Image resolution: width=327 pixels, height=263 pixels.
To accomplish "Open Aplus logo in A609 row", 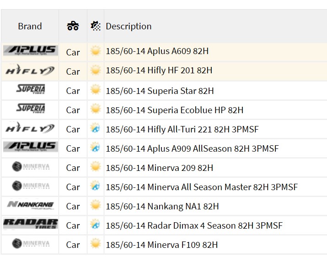I will [x=31, y=51].
